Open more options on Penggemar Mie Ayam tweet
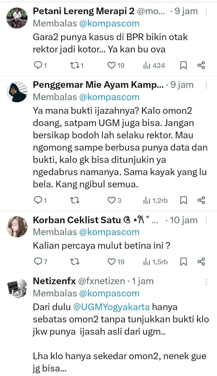 click(x=206, y=85)
